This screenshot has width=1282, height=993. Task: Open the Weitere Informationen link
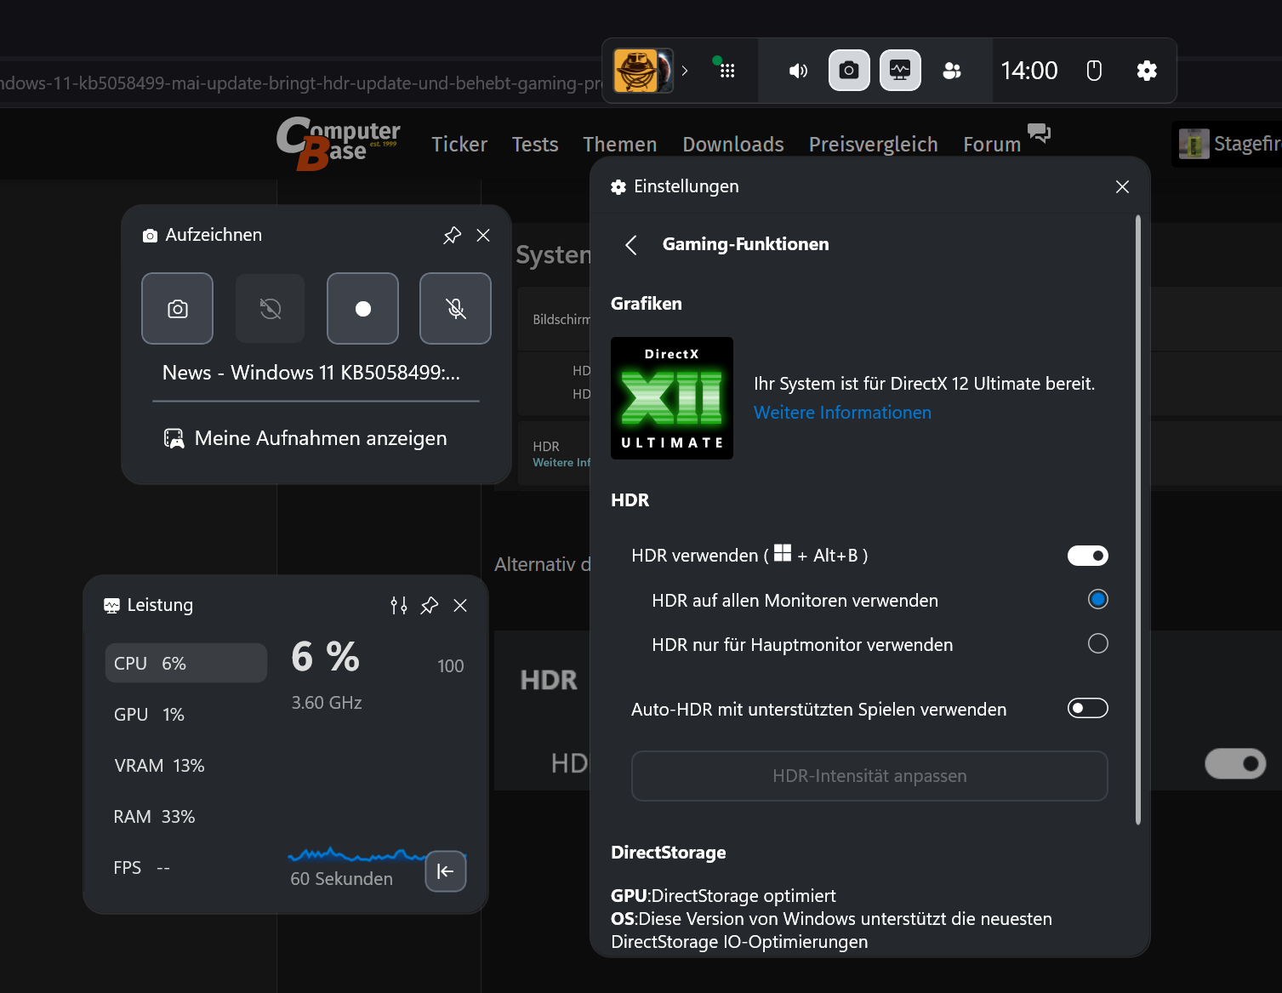tap(842, 412)
